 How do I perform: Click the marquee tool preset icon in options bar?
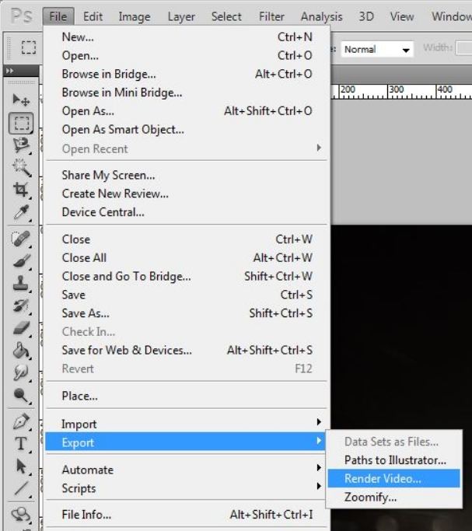click(29, 47)
